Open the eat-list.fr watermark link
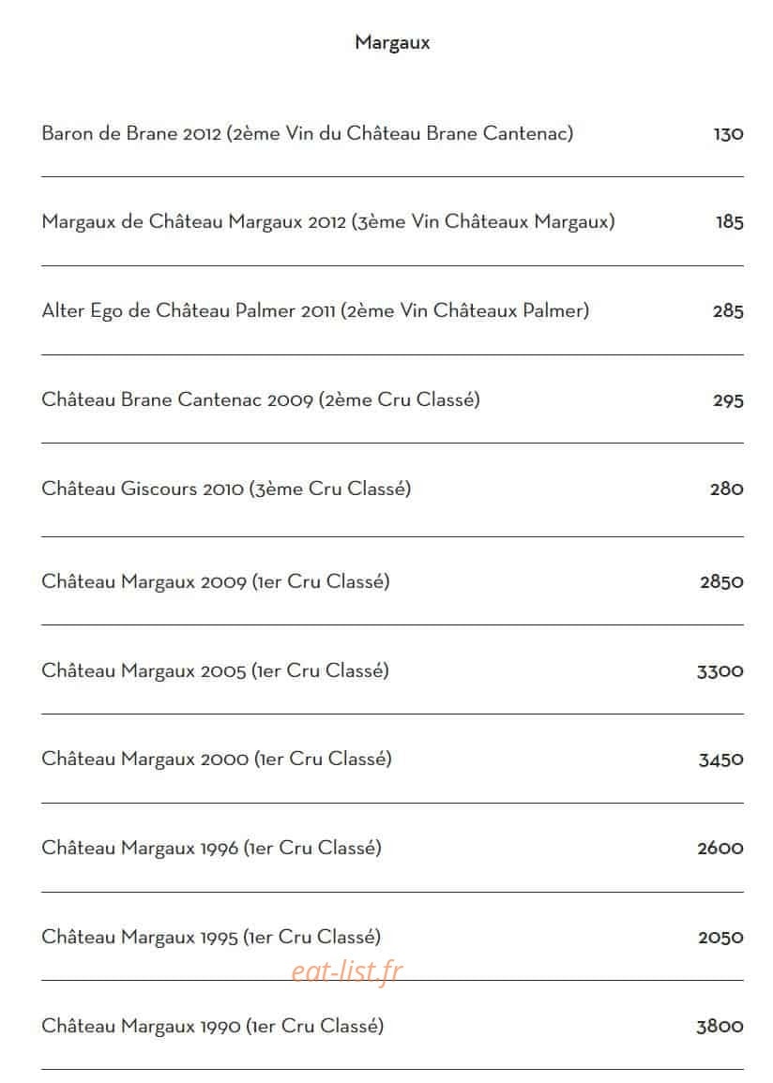 tap(347, 971)
